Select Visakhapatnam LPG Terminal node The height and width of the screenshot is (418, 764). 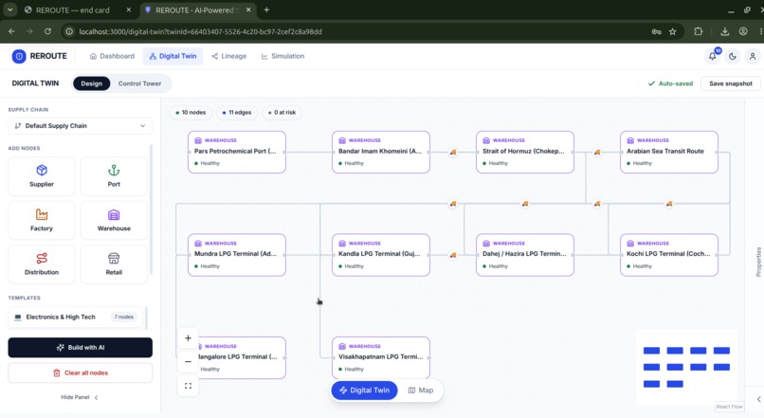point(381,357)
